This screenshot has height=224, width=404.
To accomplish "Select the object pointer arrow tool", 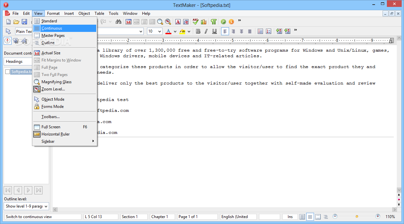I will point(8,31).
